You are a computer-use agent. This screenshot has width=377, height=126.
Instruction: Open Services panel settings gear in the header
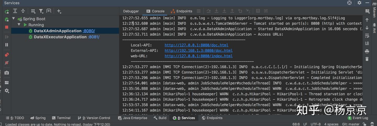pyautogui.click(x=359, y=3)
